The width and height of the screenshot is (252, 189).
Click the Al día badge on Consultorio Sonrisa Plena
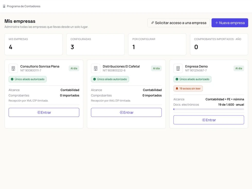point(74,68)
